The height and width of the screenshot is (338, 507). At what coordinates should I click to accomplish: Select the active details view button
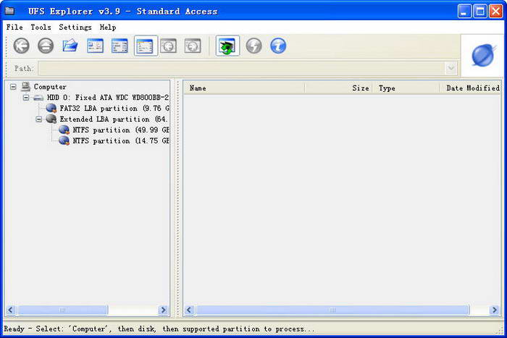pos(146,46)
